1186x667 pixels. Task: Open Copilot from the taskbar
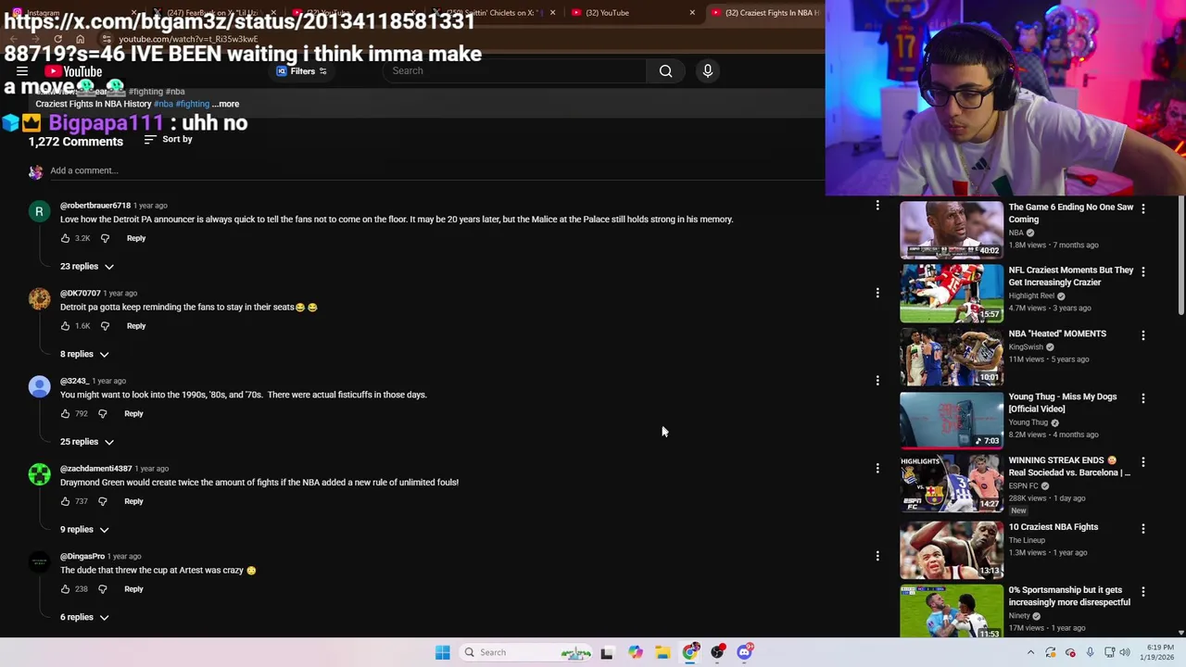point(635,652)
